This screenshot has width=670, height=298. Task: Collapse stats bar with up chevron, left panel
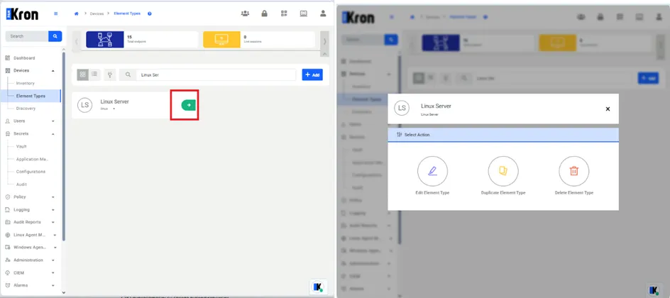click(325, 54)
